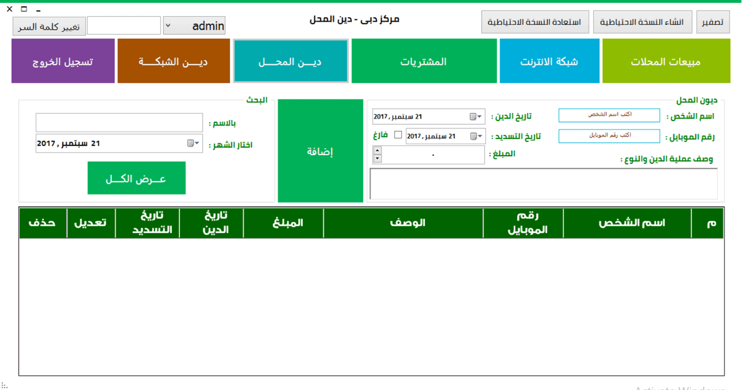Click the تصفير reset button

pos(713,22)
